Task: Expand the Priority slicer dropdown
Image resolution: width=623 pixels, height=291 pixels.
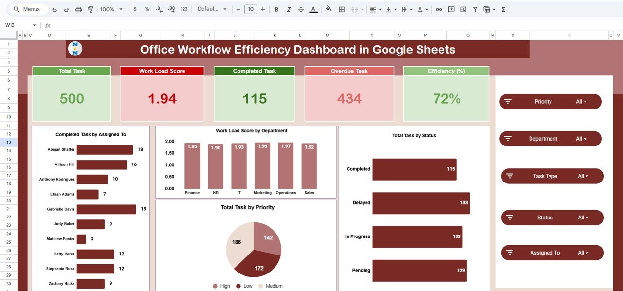Action: [x=581, y=102]
